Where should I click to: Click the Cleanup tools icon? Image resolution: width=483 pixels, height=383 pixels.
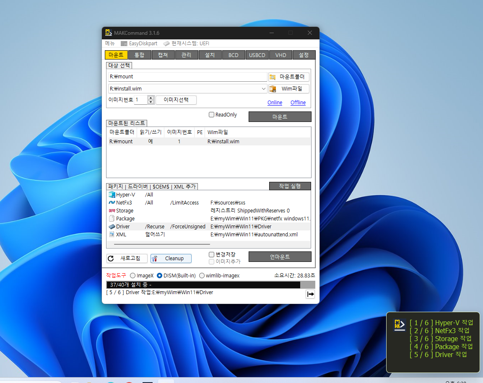click(155, 258)
